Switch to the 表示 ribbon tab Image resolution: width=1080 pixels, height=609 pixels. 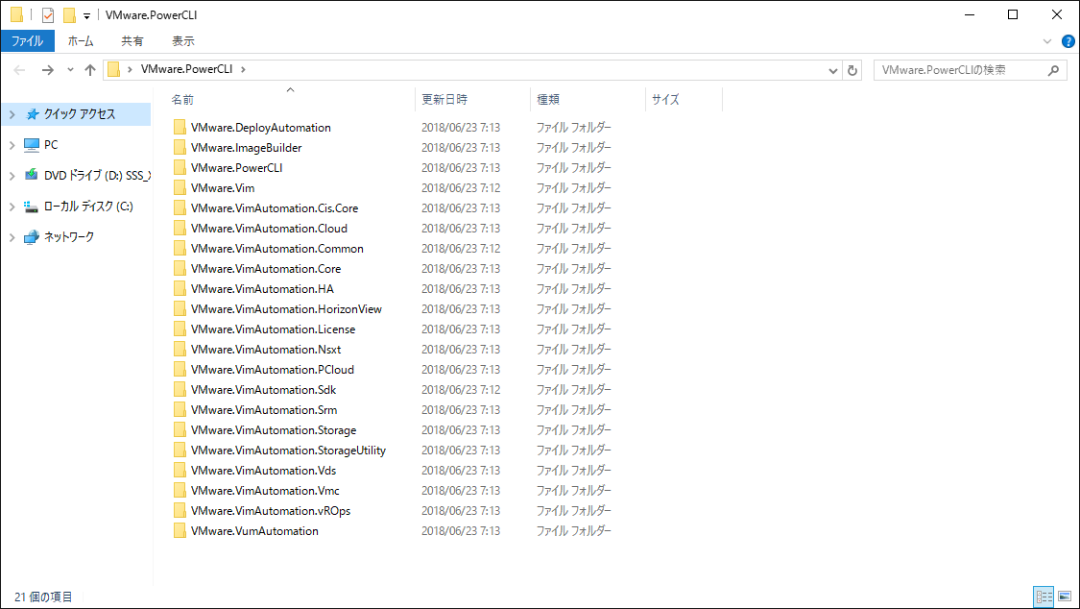point(182,40)
